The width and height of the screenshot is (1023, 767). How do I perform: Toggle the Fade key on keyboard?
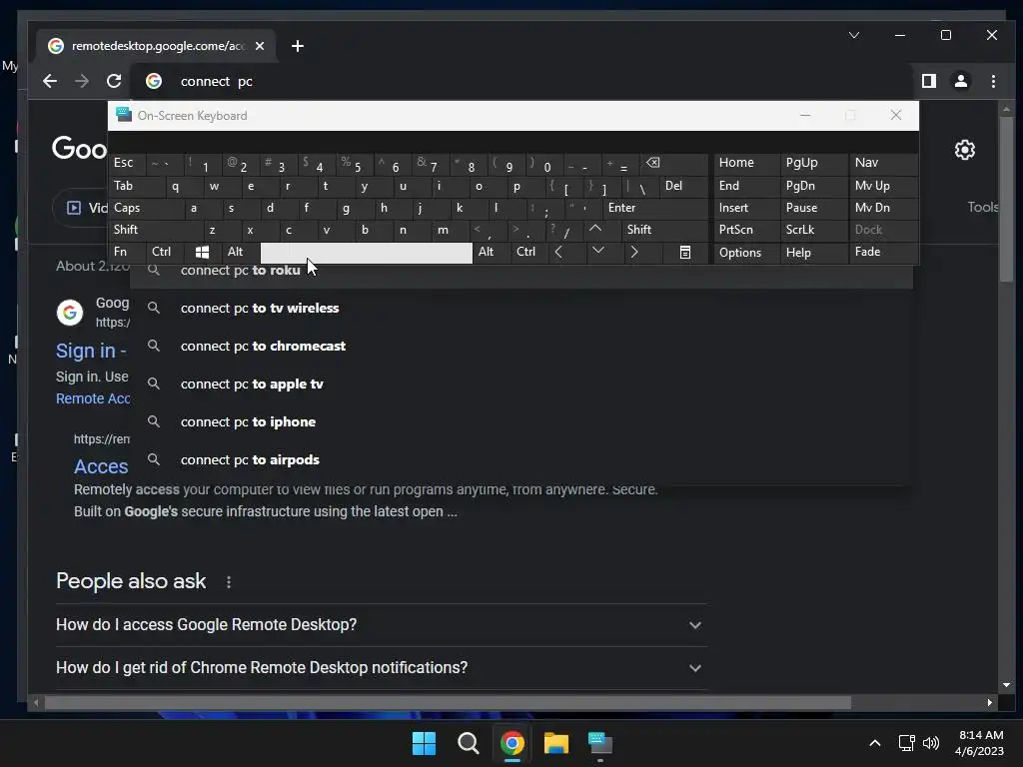(x=884, y=252)
